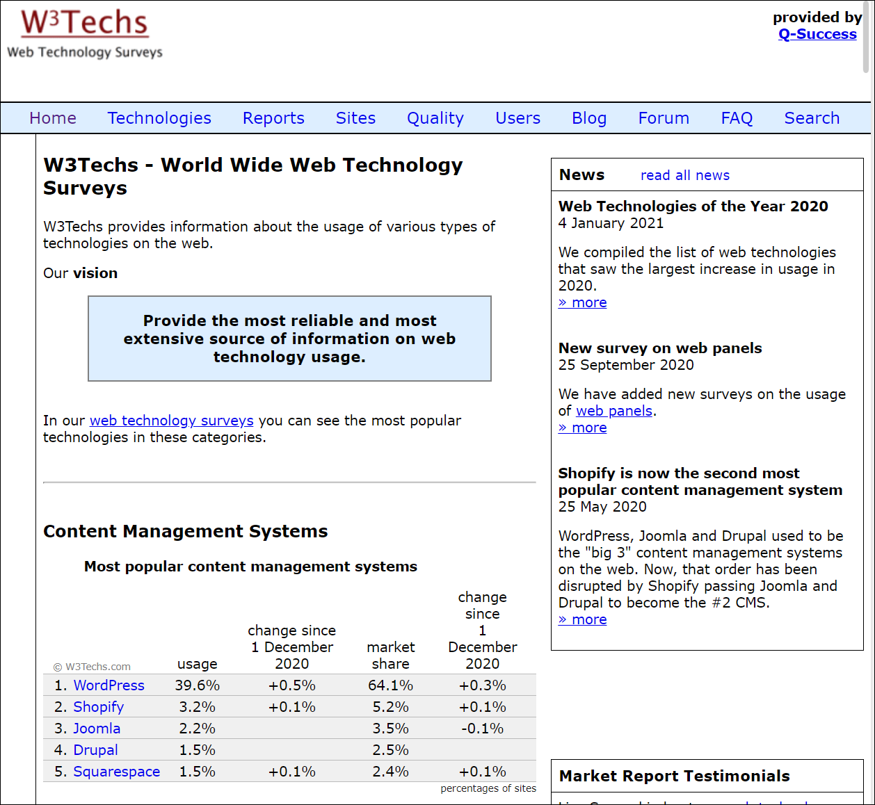Open the Home menu item
Image resolution: width=875 pixels, height=805 pixels.
click(53, 118)
